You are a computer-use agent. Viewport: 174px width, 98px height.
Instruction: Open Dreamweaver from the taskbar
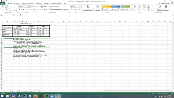coord(46,96)
